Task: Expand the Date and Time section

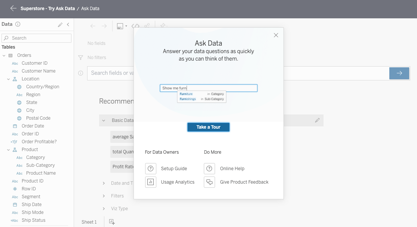Action: [x=104, y=183]
